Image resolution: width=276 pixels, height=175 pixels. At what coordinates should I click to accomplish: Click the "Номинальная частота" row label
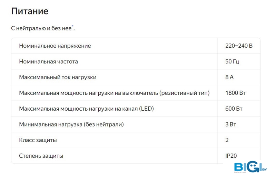tap(48, 62)
